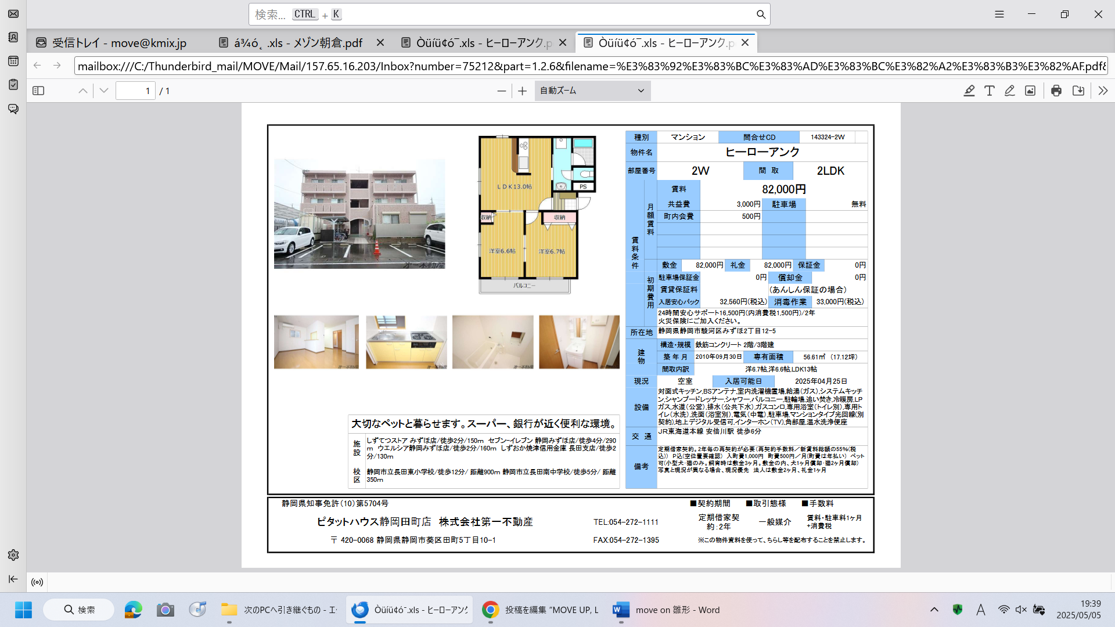Print the PDF document
Image resolution: width=1115 pixels, height=627 pixels.
pyautogui.click(x=1056, y=91)
